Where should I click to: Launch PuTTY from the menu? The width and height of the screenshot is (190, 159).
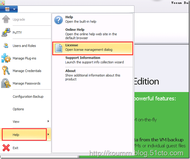click(x=26, y=33)
